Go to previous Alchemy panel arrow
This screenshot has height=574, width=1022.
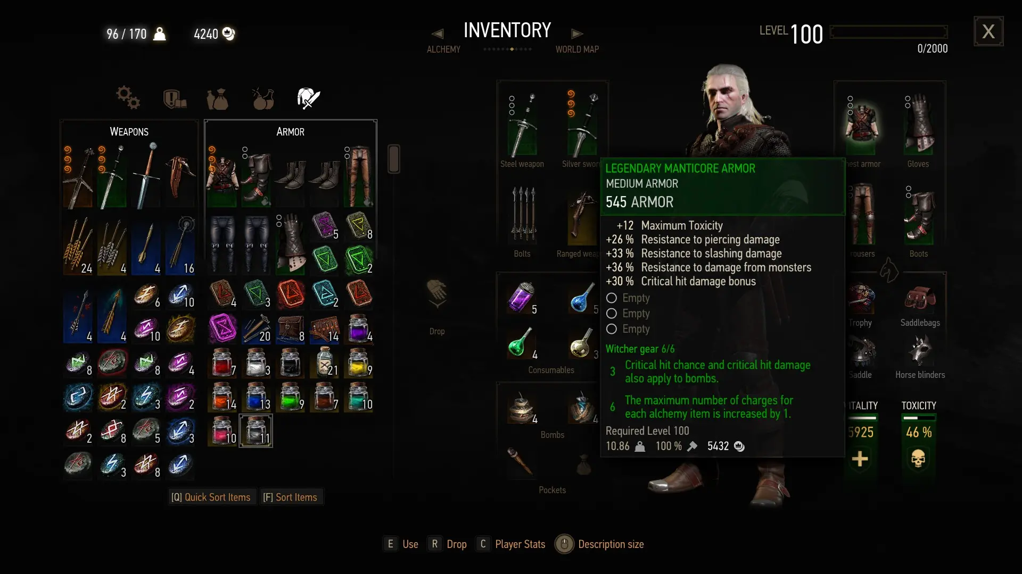(x=438, y=33)
